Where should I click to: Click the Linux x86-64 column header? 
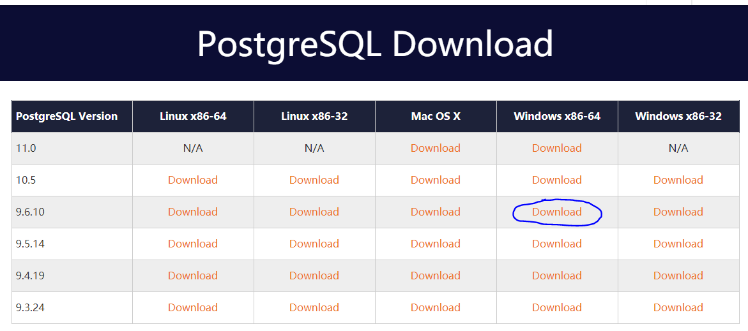coord(193,116)
